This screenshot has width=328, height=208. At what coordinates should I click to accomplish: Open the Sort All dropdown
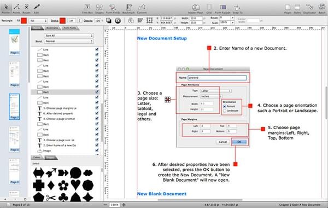(69, 36)
